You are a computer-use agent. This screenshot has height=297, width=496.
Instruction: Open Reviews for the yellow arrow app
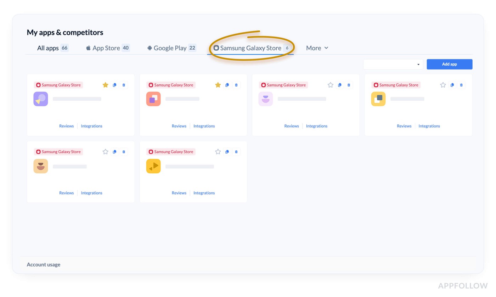tap(179, 193)
